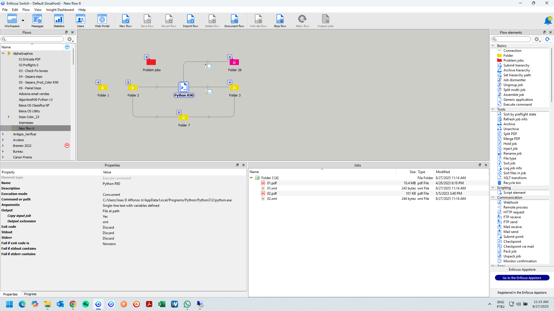Refresh the Flow elements pane
554x311 pixels.
coord(547,39)
